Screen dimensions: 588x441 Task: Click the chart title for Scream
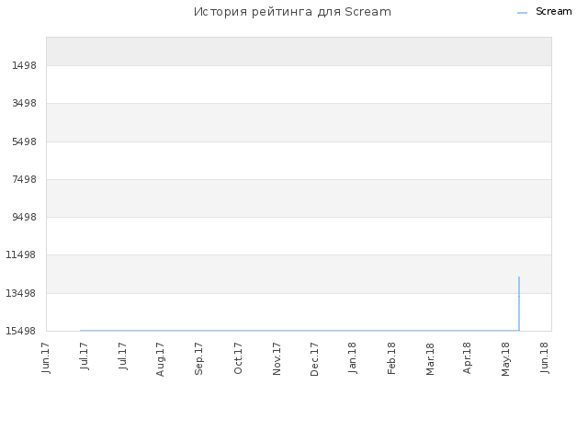pyautogui.click(x=292, y=12)
